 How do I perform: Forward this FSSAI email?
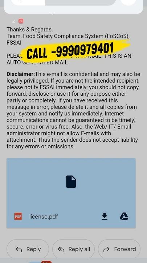click(x=119, y=249)
